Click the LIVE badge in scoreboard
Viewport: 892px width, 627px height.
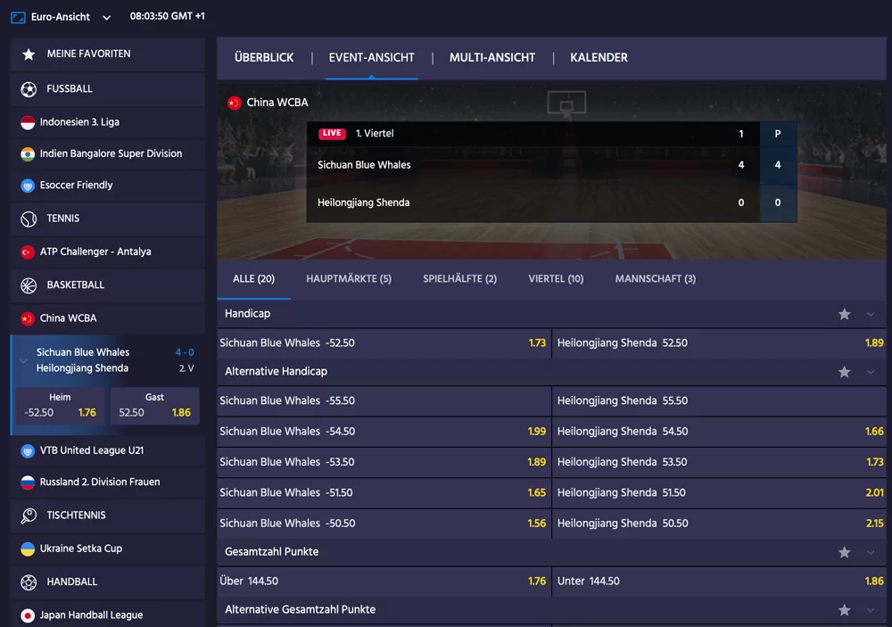[332, 133]
